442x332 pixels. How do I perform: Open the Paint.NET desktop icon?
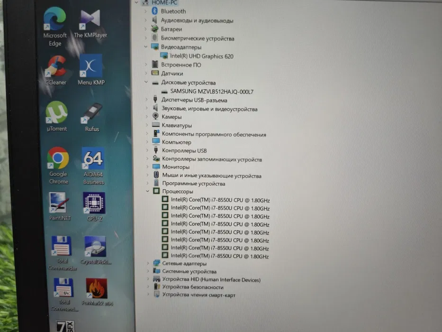60,206
